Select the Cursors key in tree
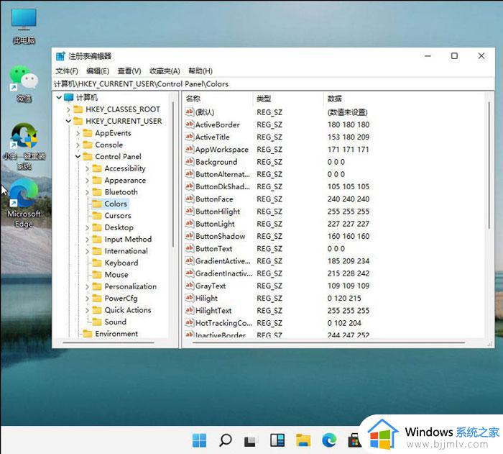 118,216
